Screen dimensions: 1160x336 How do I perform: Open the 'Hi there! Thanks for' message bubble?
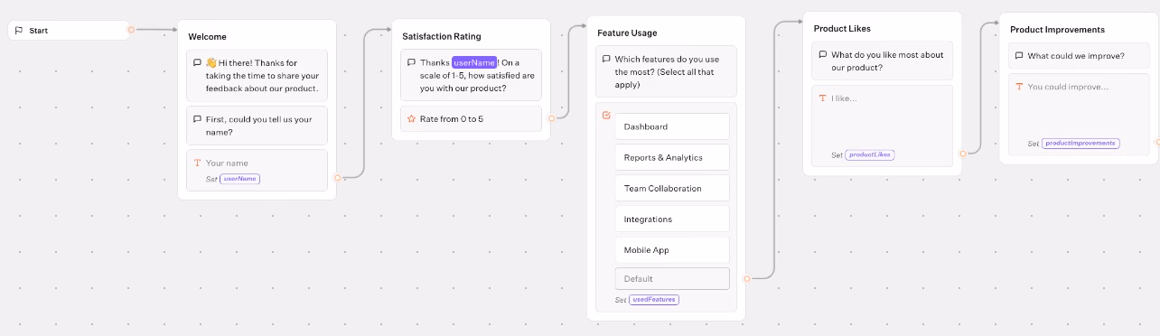point(257,76)
